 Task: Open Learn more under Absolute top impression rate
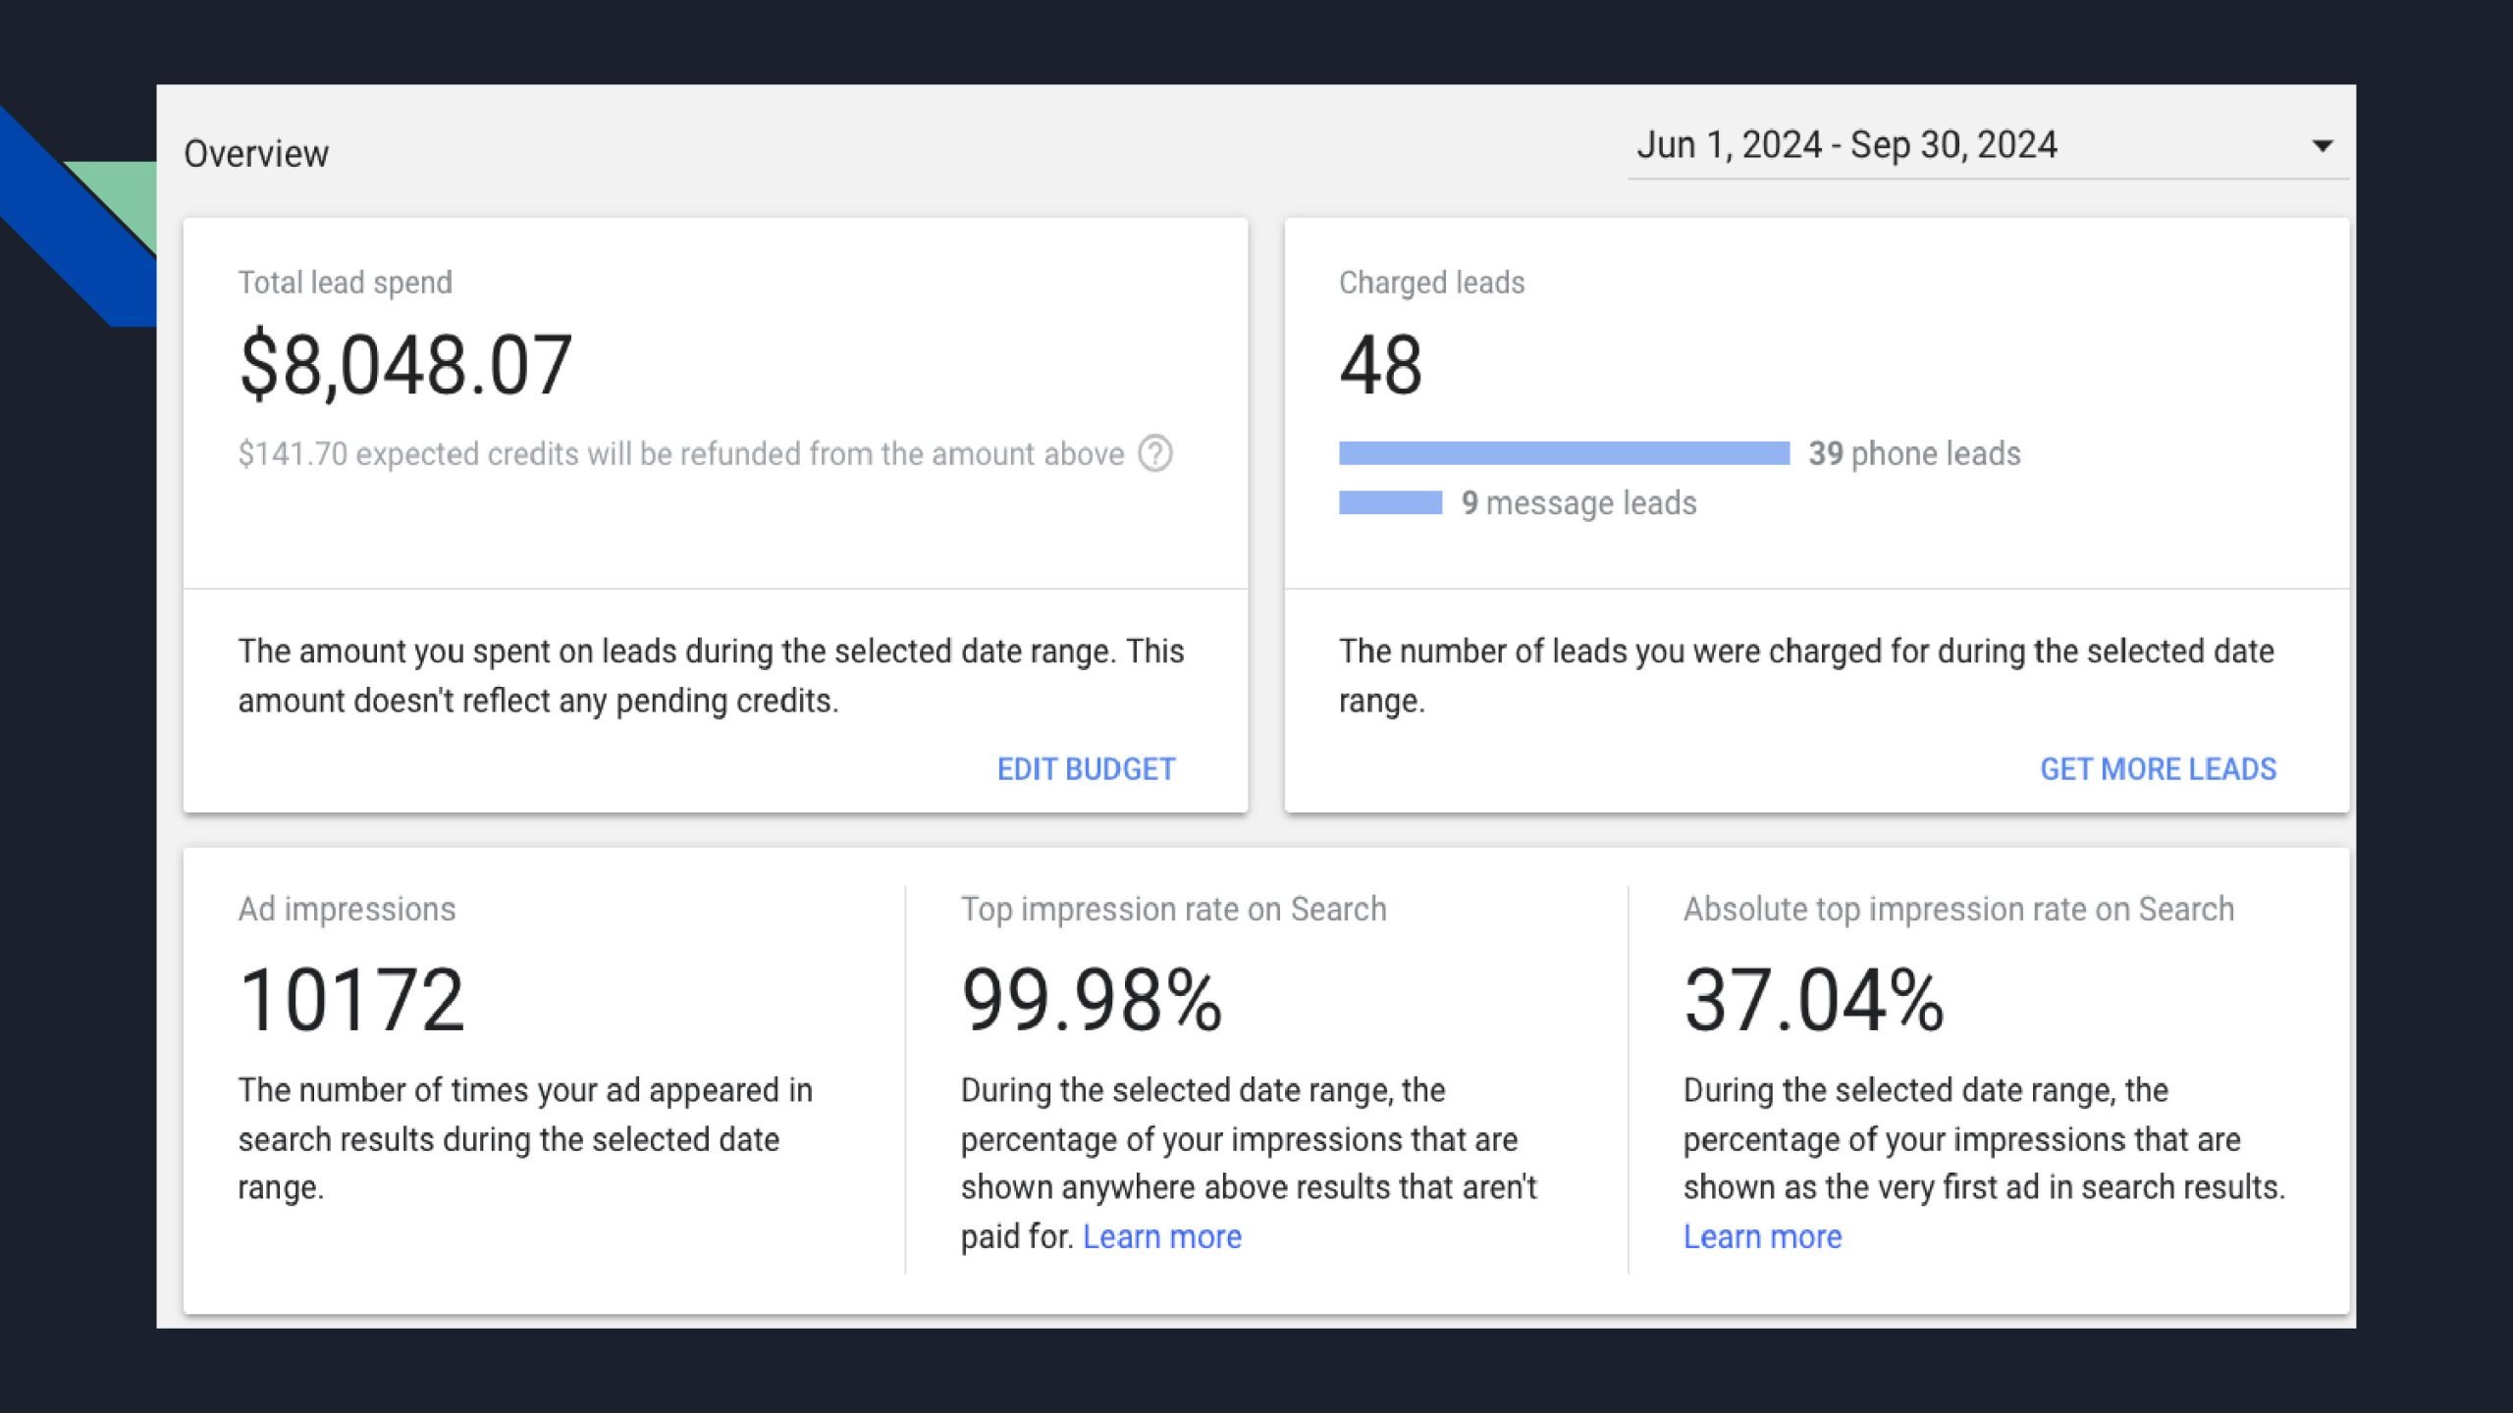(x=1762, y=1236)
